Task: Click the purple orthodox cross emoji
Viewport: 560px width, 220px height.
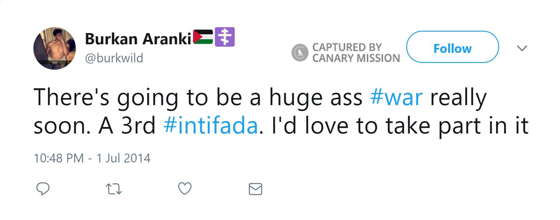Action: click(x=225, y=37)
